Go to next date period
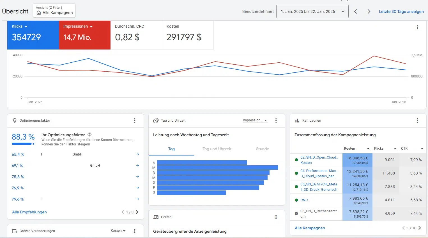The image size is (428, 238). click(369, 11)
